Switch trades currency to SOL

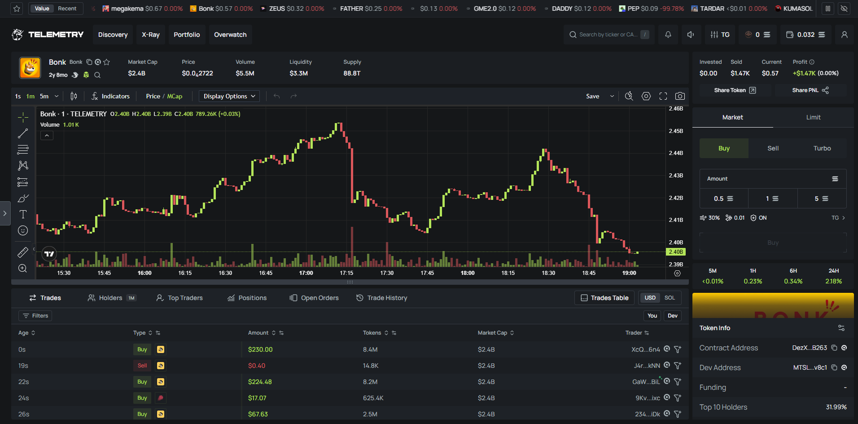[x=670, y=298]
